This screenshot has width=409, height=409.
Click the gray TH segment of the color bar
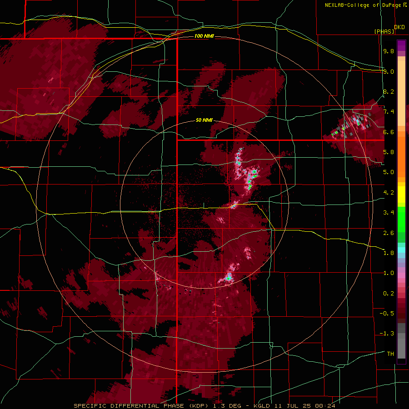[401, 348]
